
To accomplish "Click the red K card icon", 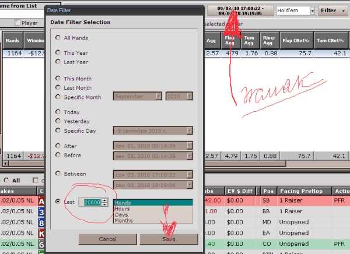I will (41, 234).
